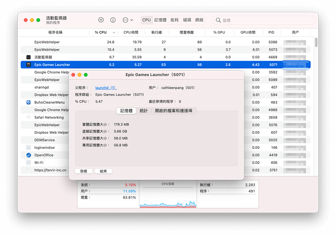This screenshot has width=336, height=236.
Task: Switch to the CPU tab
Action: [146, 20]
